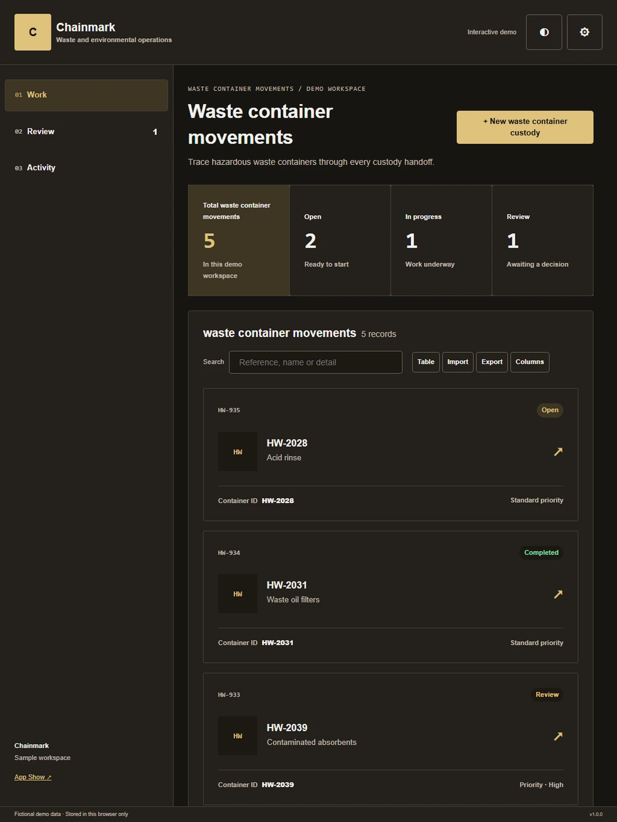Toggle the dark/light contrast theme button
617x822 pixels.
coord(544,32)
